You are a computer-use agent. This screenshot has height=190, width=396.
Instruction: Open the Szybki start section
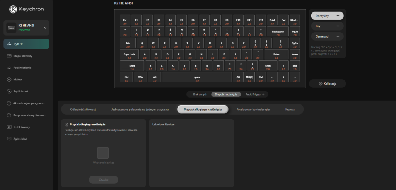pos(27,91)
